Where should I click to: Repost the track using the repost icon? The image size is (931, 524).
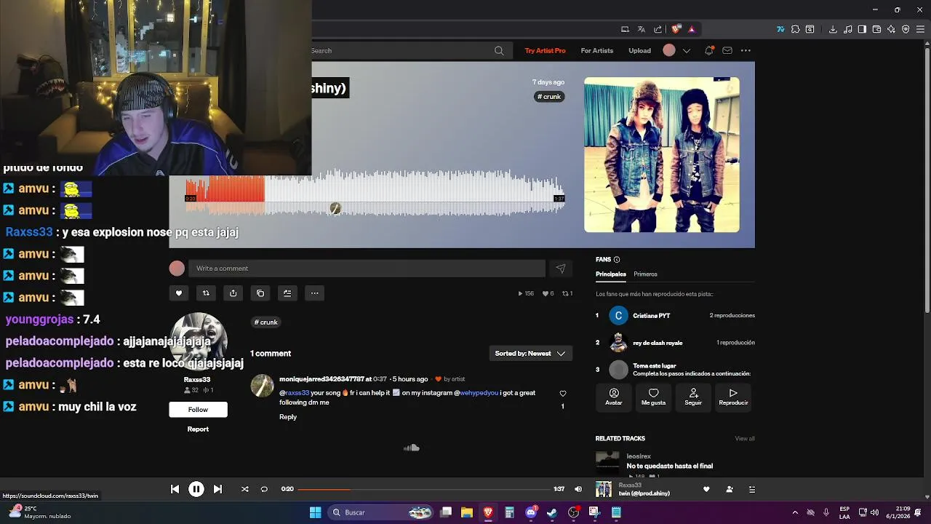coord(206,293)
